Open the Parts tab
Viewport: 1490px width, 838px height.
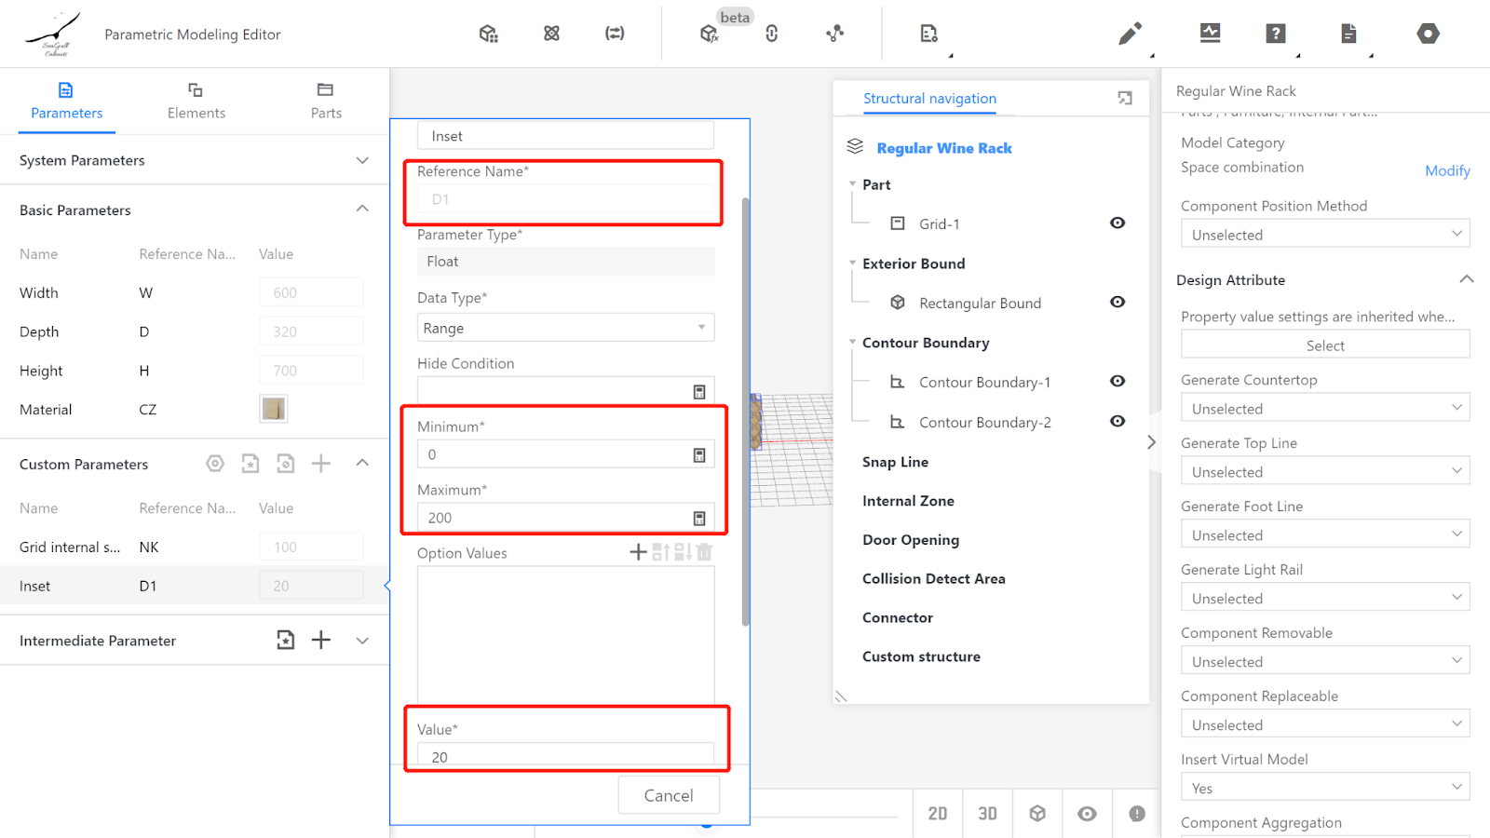325,101
